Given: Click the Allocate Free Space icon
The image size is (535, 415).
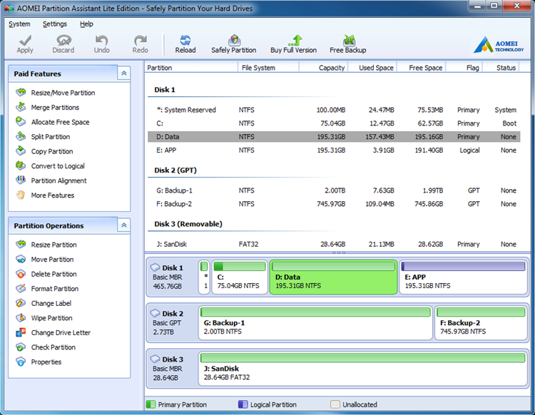Looking at the screenshot, I should [x=21, y=121].
